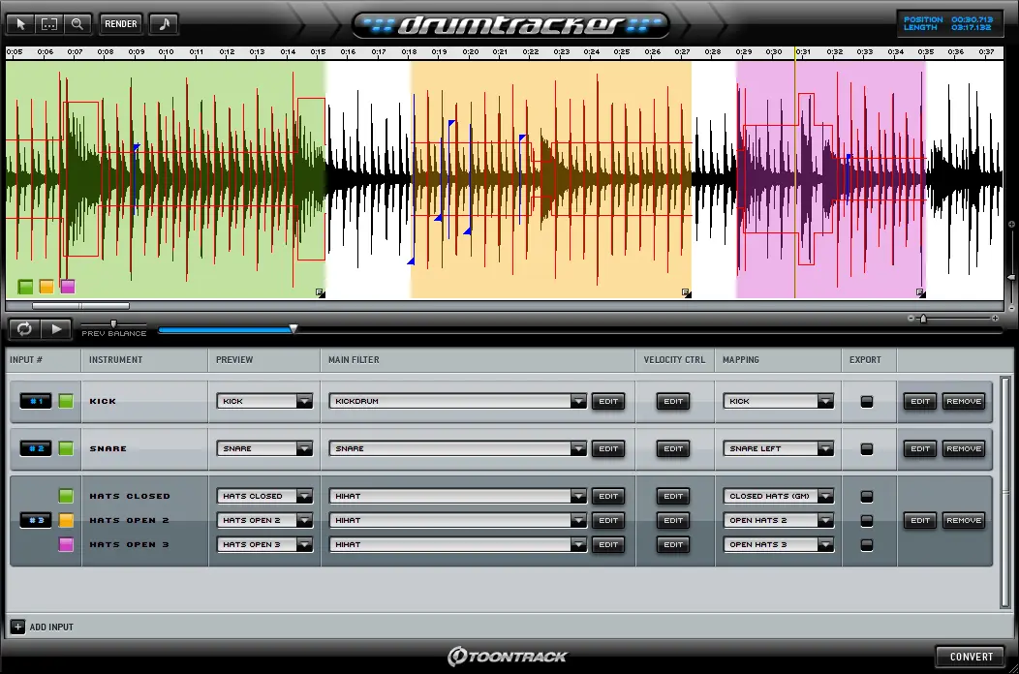Enable export checkbox for Kick
This screenshot has width=1019, height=674.
pos(867,401)
